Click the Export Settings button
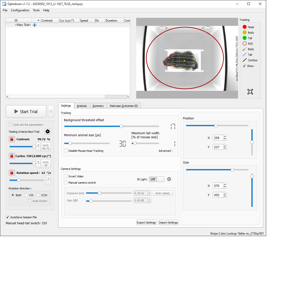 point(146,223)
